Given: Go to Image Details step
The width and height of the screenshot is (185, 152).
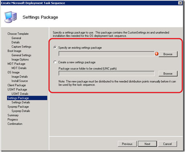Looking at the screenshot, I should [20, 77].
